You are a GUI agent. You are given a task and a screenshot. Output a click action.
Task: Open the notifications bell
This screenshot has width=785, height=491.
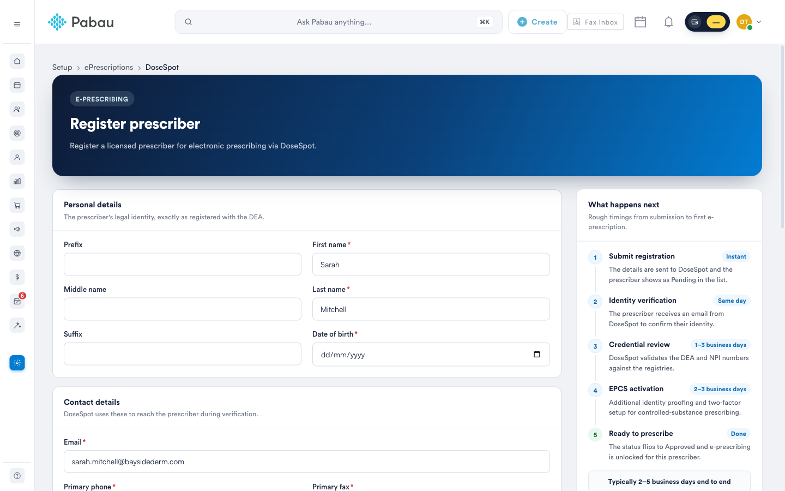pos(668,22)
